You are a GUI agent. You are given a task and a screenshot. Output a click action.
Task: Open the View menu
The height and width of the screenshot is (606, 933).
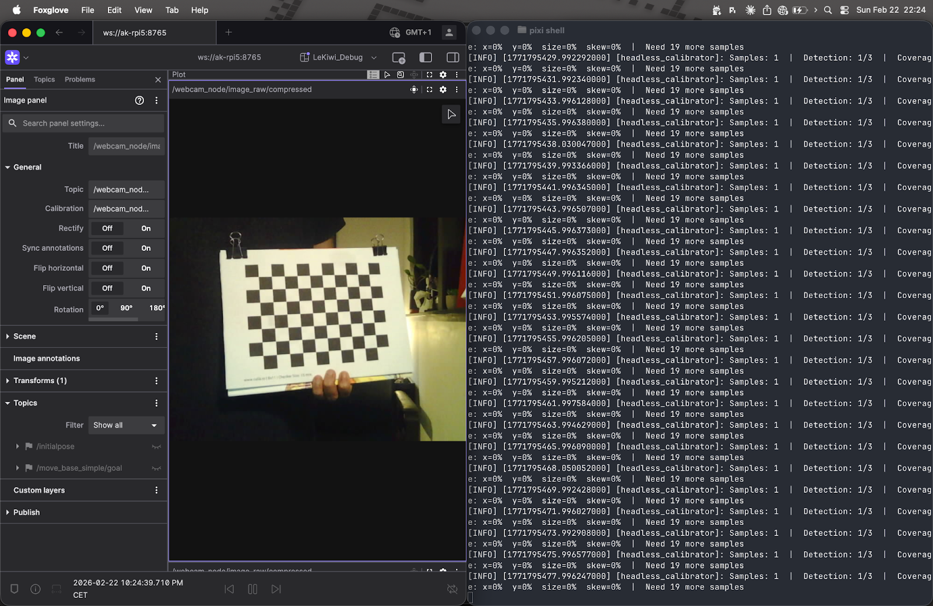[143, 10]
